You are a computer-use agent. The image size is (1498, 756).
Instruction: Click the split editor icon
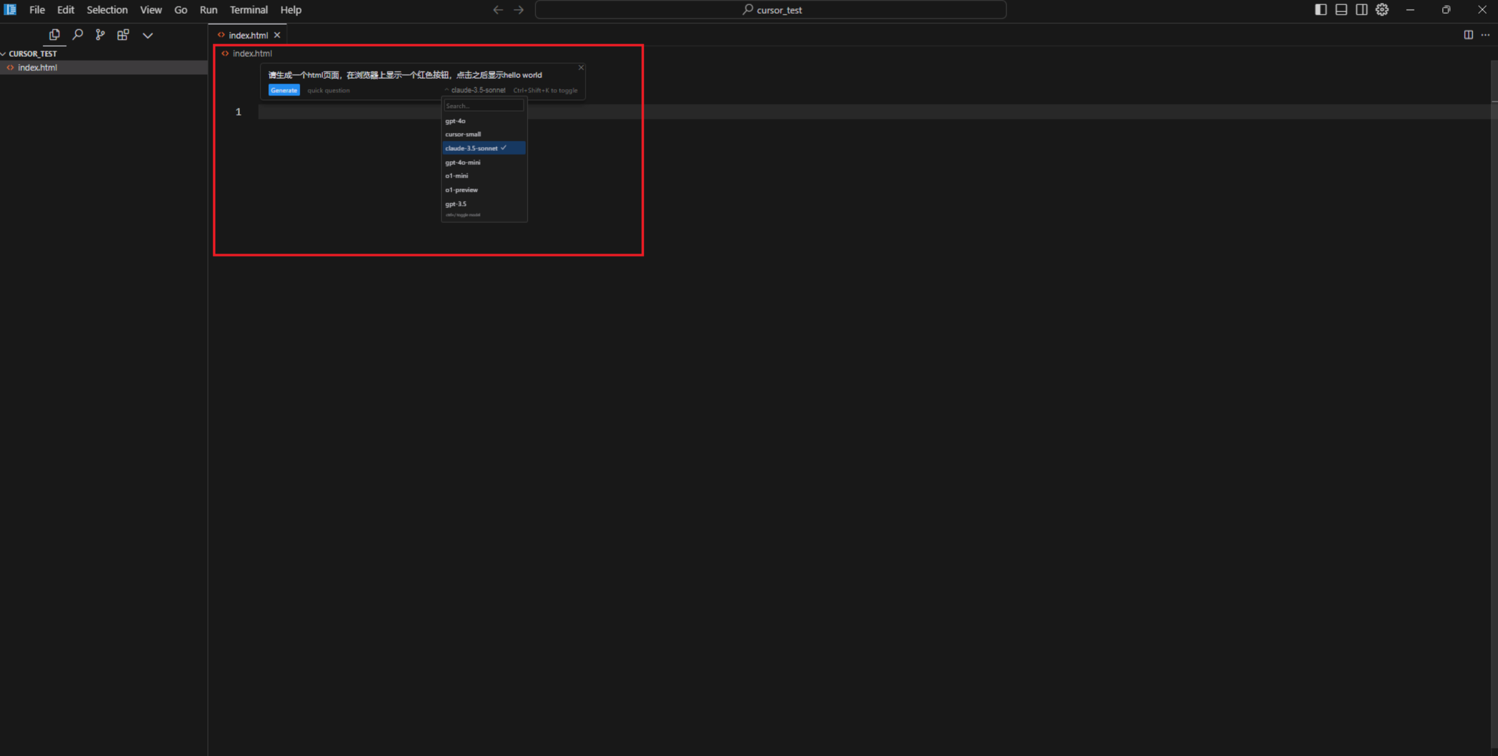(1468, 35)
